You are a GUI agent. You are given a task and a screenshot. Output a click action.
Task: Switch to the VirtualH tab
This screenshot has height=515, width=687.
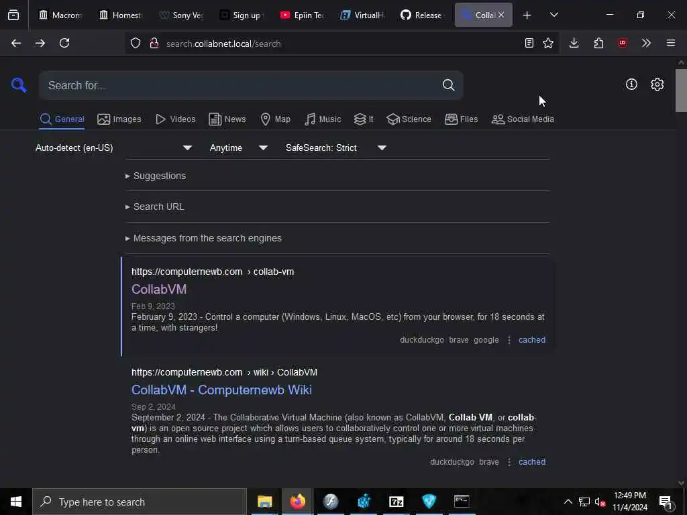362,15
